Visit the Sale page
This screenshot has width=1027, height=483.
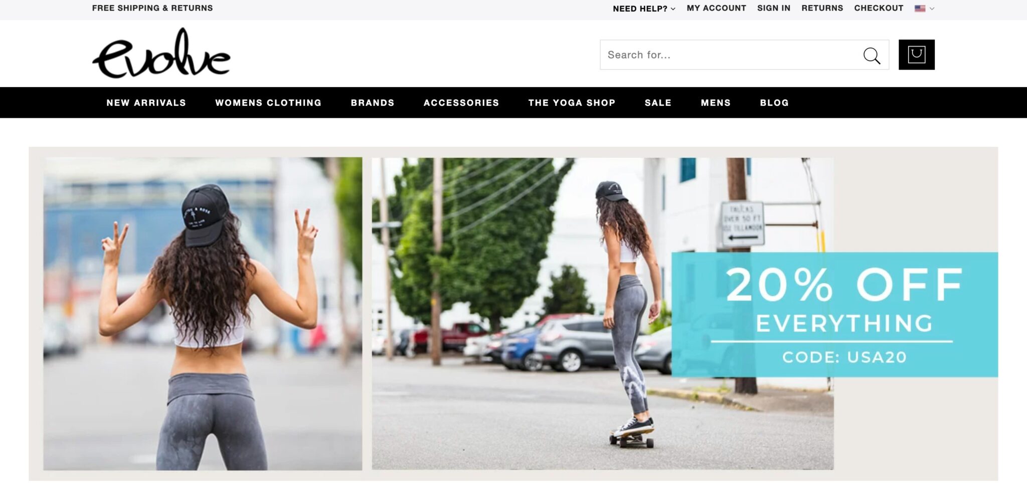pos(658,103)
